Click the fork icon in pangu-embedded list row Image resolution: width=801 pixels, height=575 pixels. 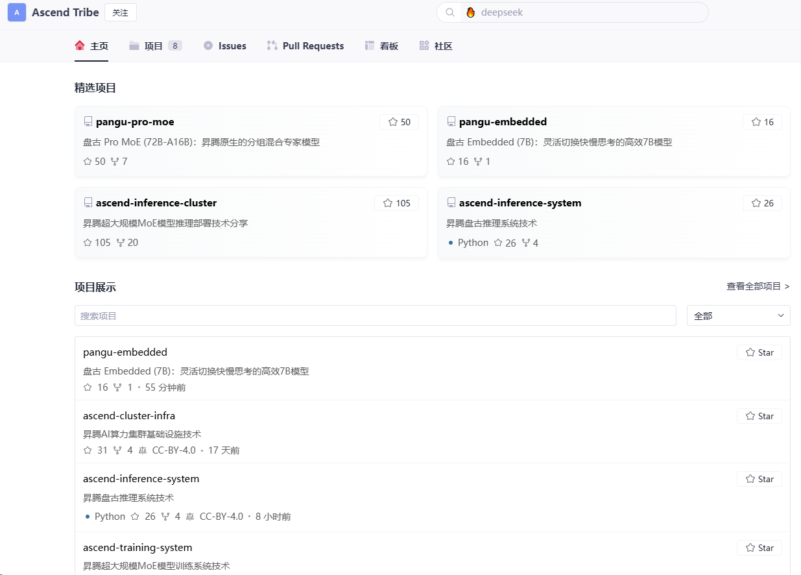pos(117,387)
